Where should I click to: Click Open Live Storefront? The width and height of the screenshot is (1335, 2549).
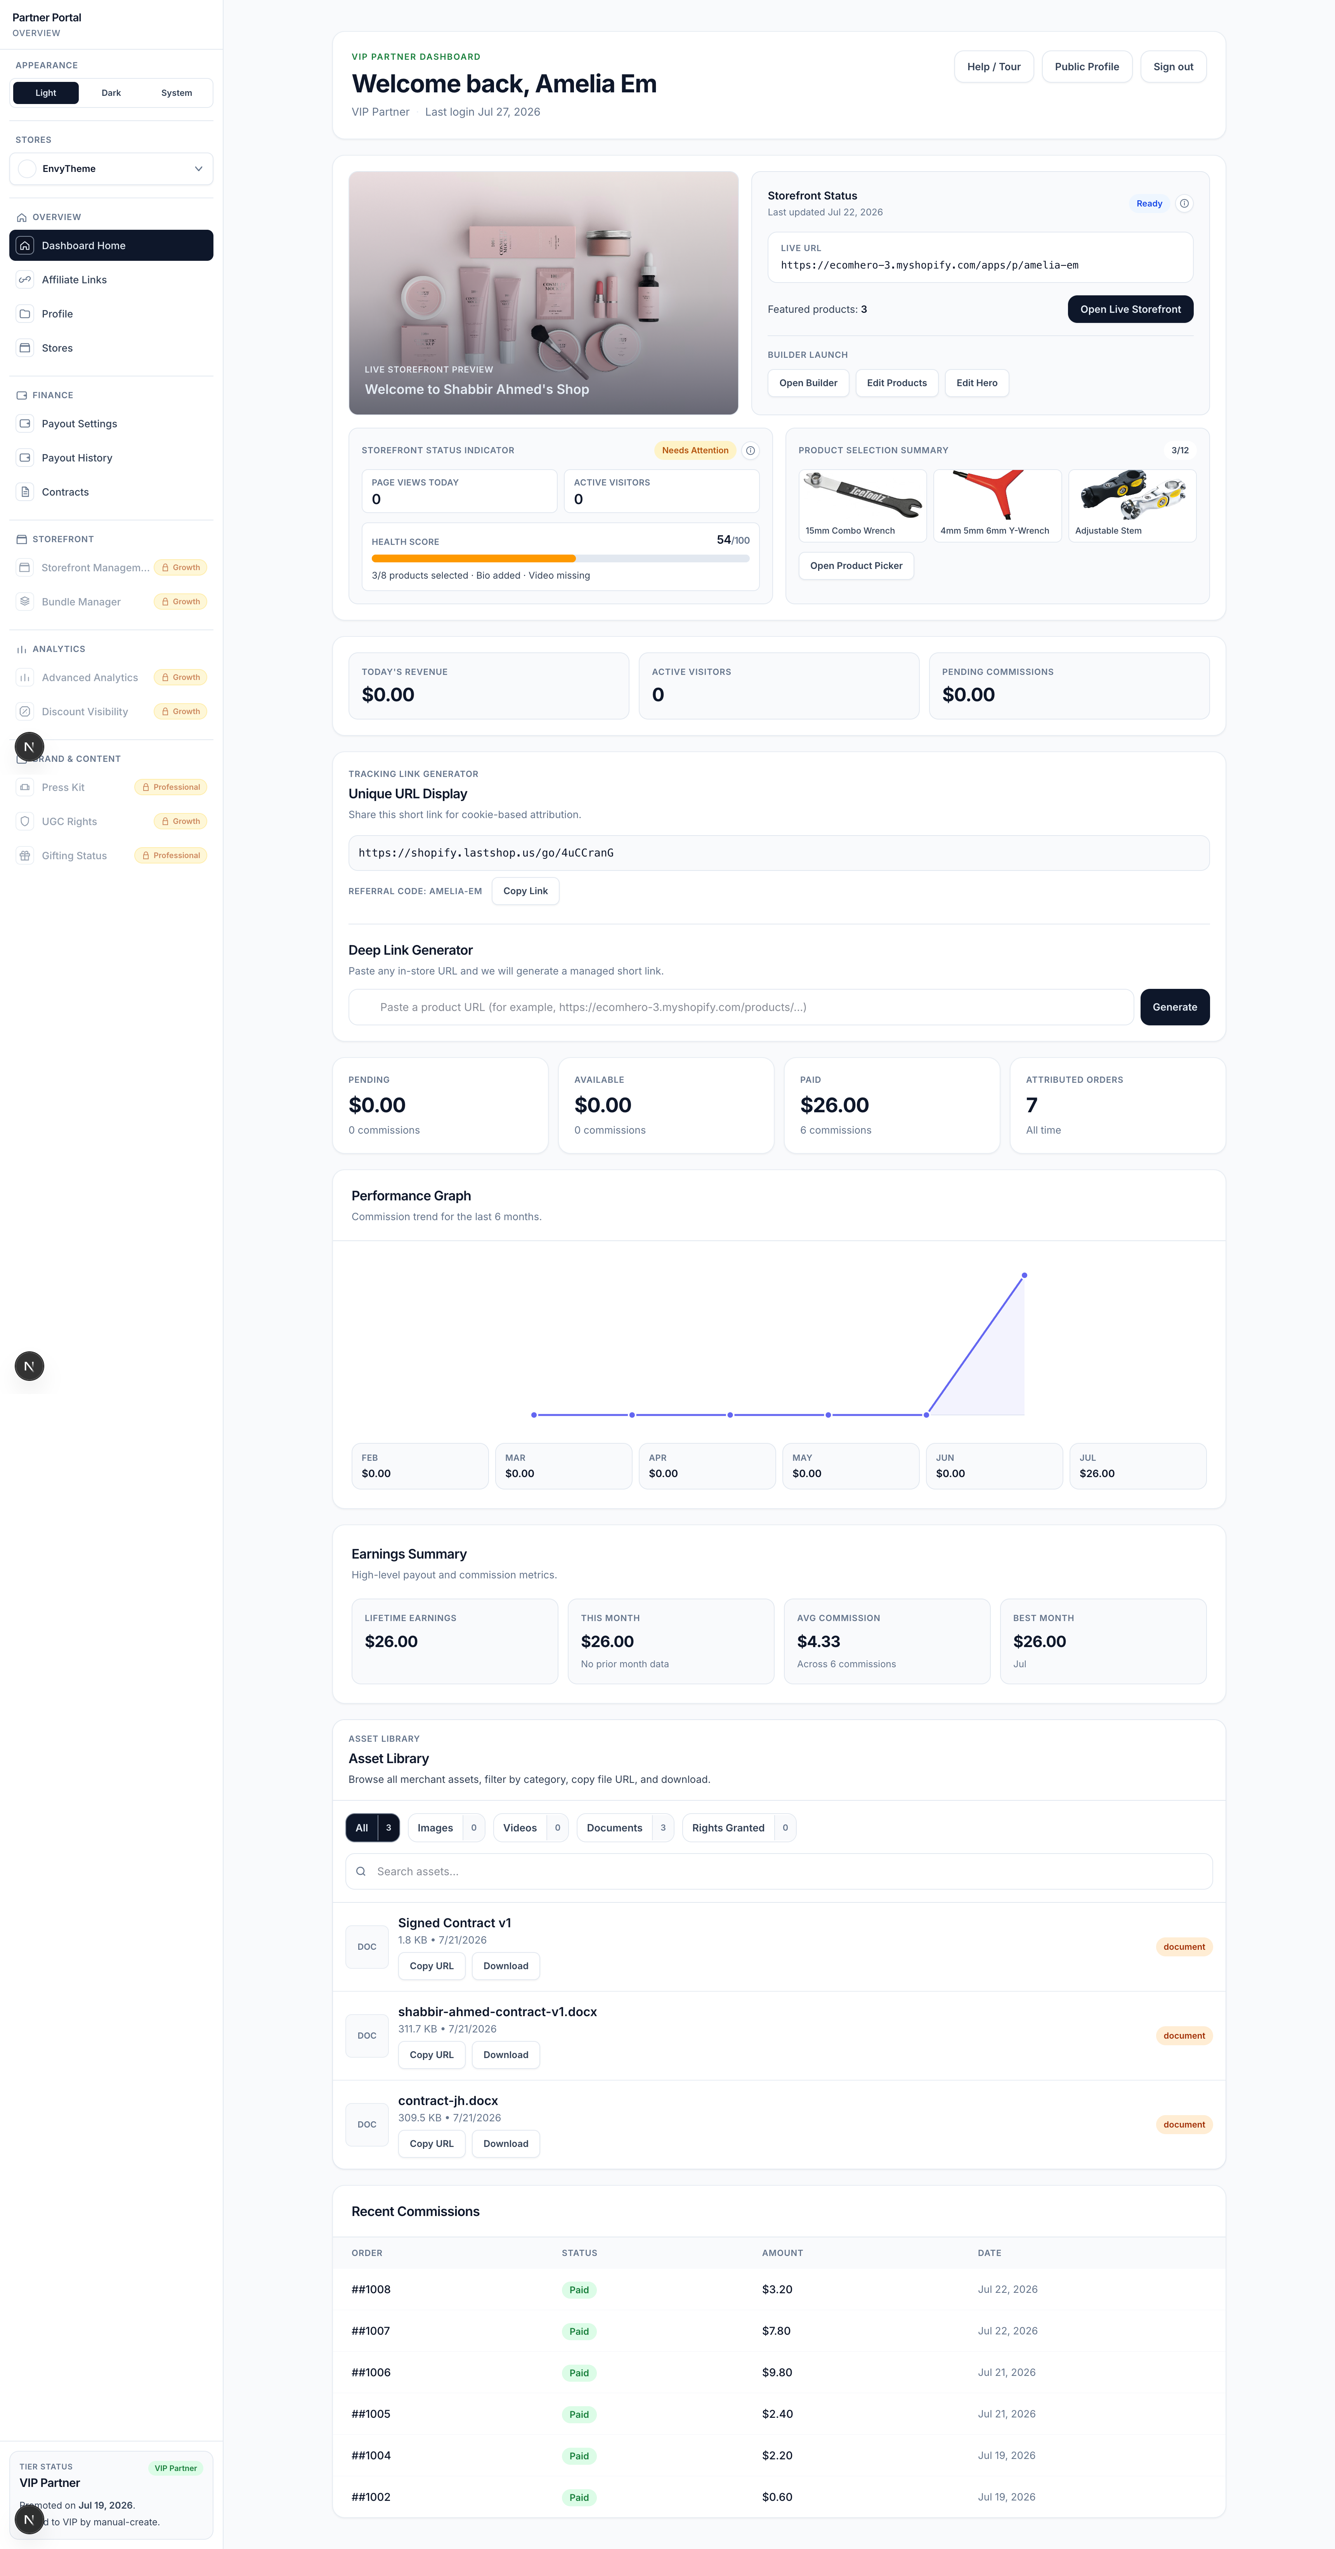1130,310
